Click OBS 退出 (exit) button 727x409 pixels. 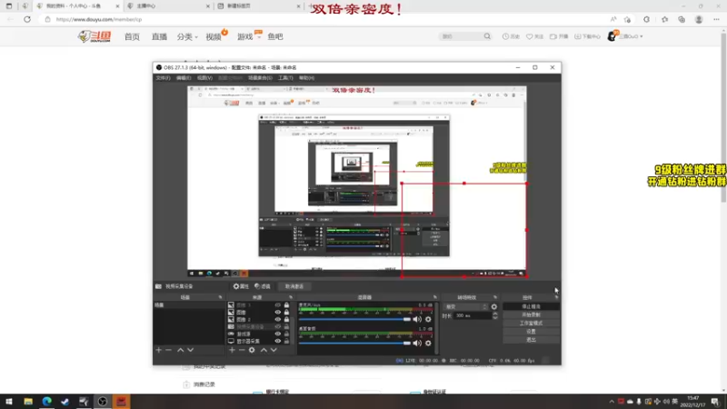point(531,340)
